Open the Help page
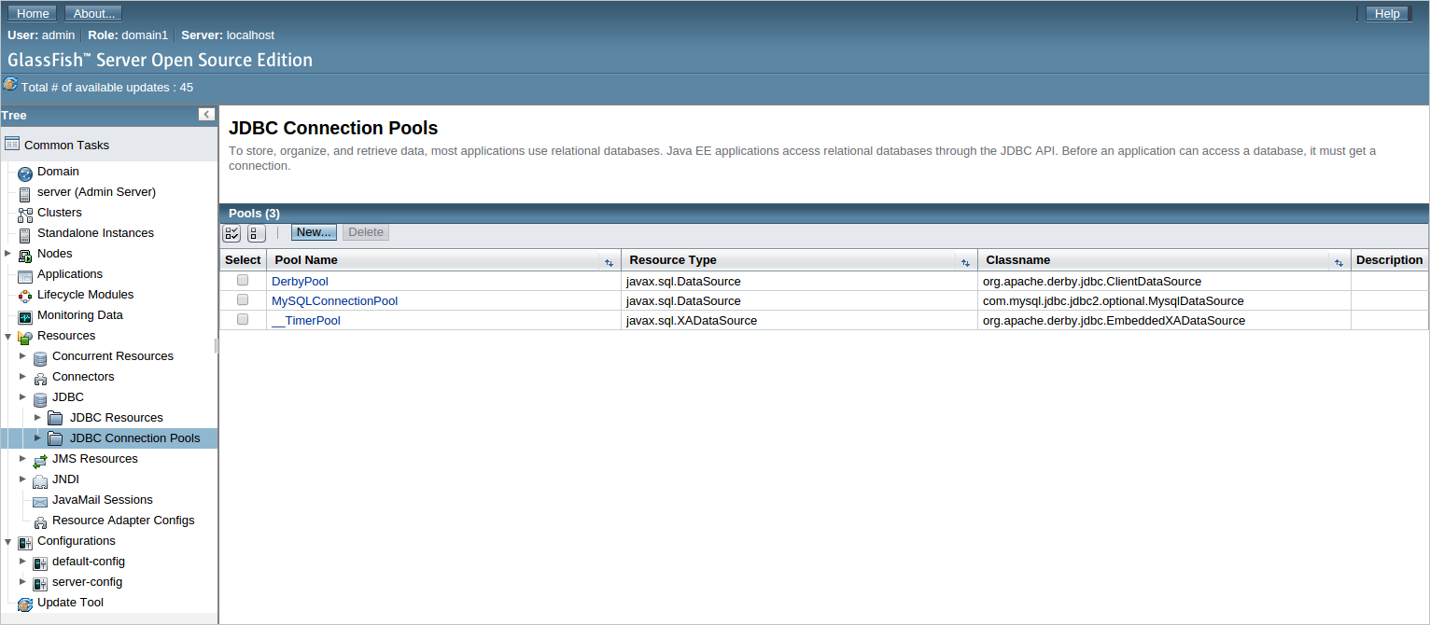1430x625 pixels. pos(1387,14)
